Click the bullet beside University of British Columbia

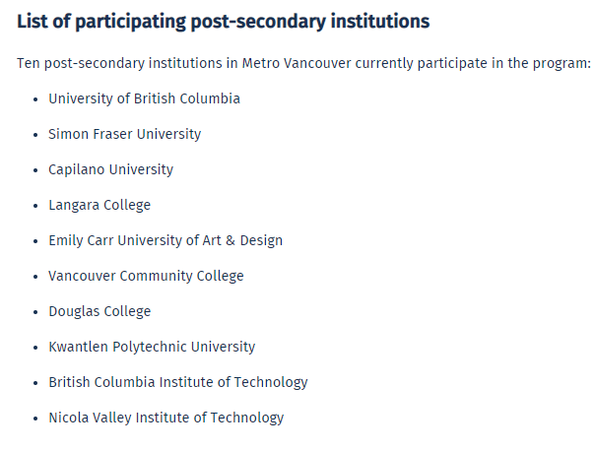35,99
